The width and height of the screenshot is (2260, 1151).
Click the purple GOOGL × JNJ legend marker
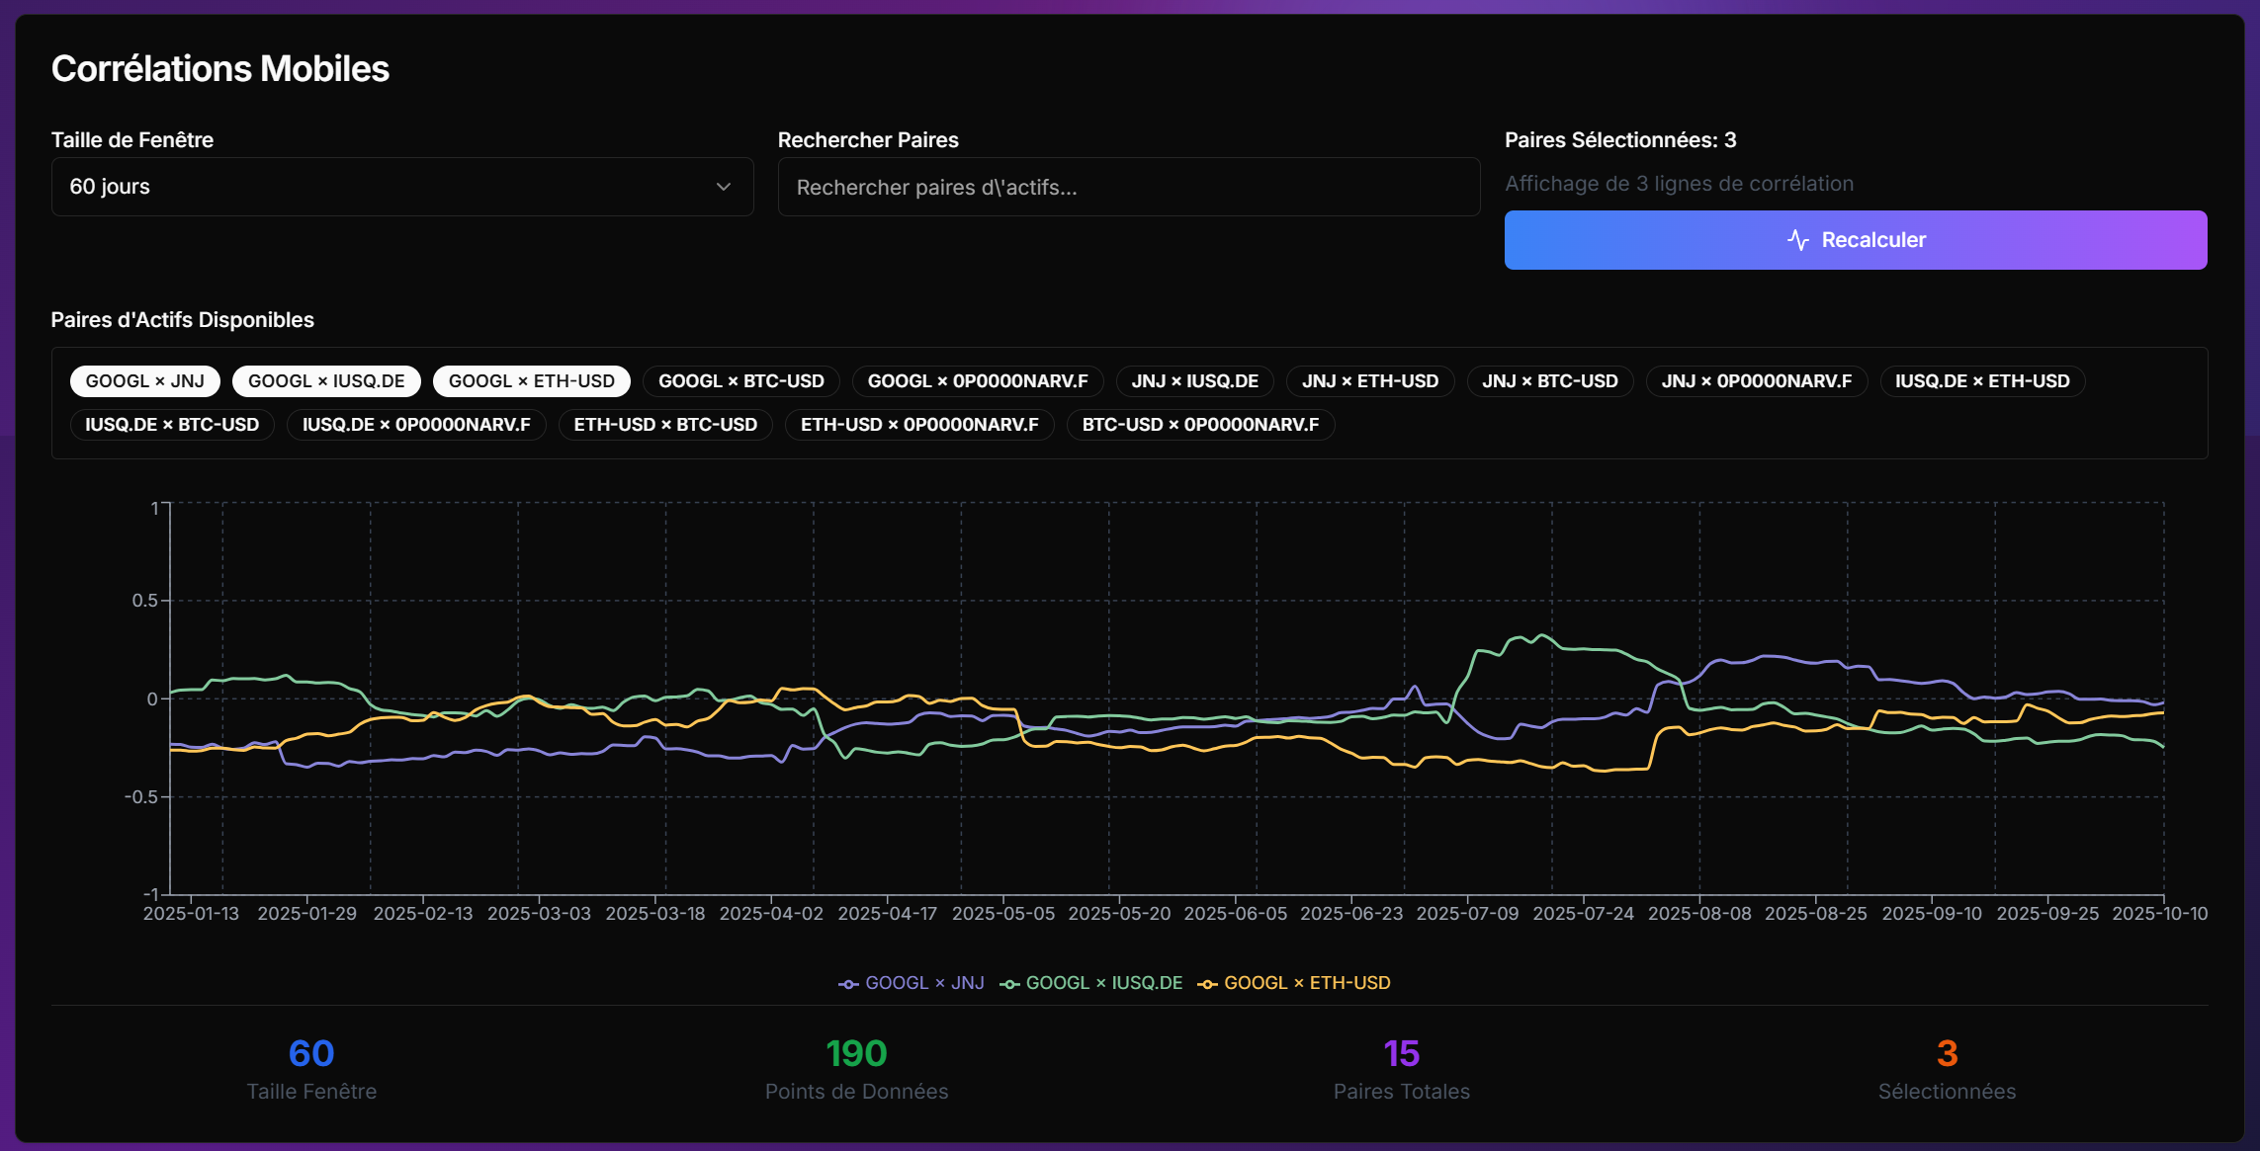tap(848, 984)
